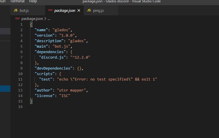Click the "utsr mapper" author value
Image resolution: width=219 pixels, height=138 pixels.
pos(71,90)
